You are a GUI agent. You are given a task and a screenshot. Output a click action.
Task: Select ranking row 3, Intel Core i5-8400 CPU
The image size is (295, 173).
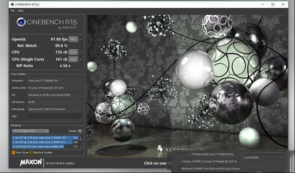[x=45, y=146]
